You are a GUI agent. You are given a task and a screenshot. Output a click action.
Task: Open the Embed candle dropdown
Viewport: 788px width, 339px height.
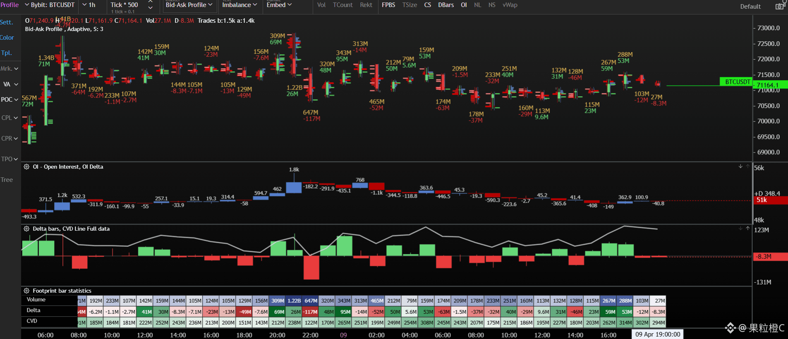point(279,5)
